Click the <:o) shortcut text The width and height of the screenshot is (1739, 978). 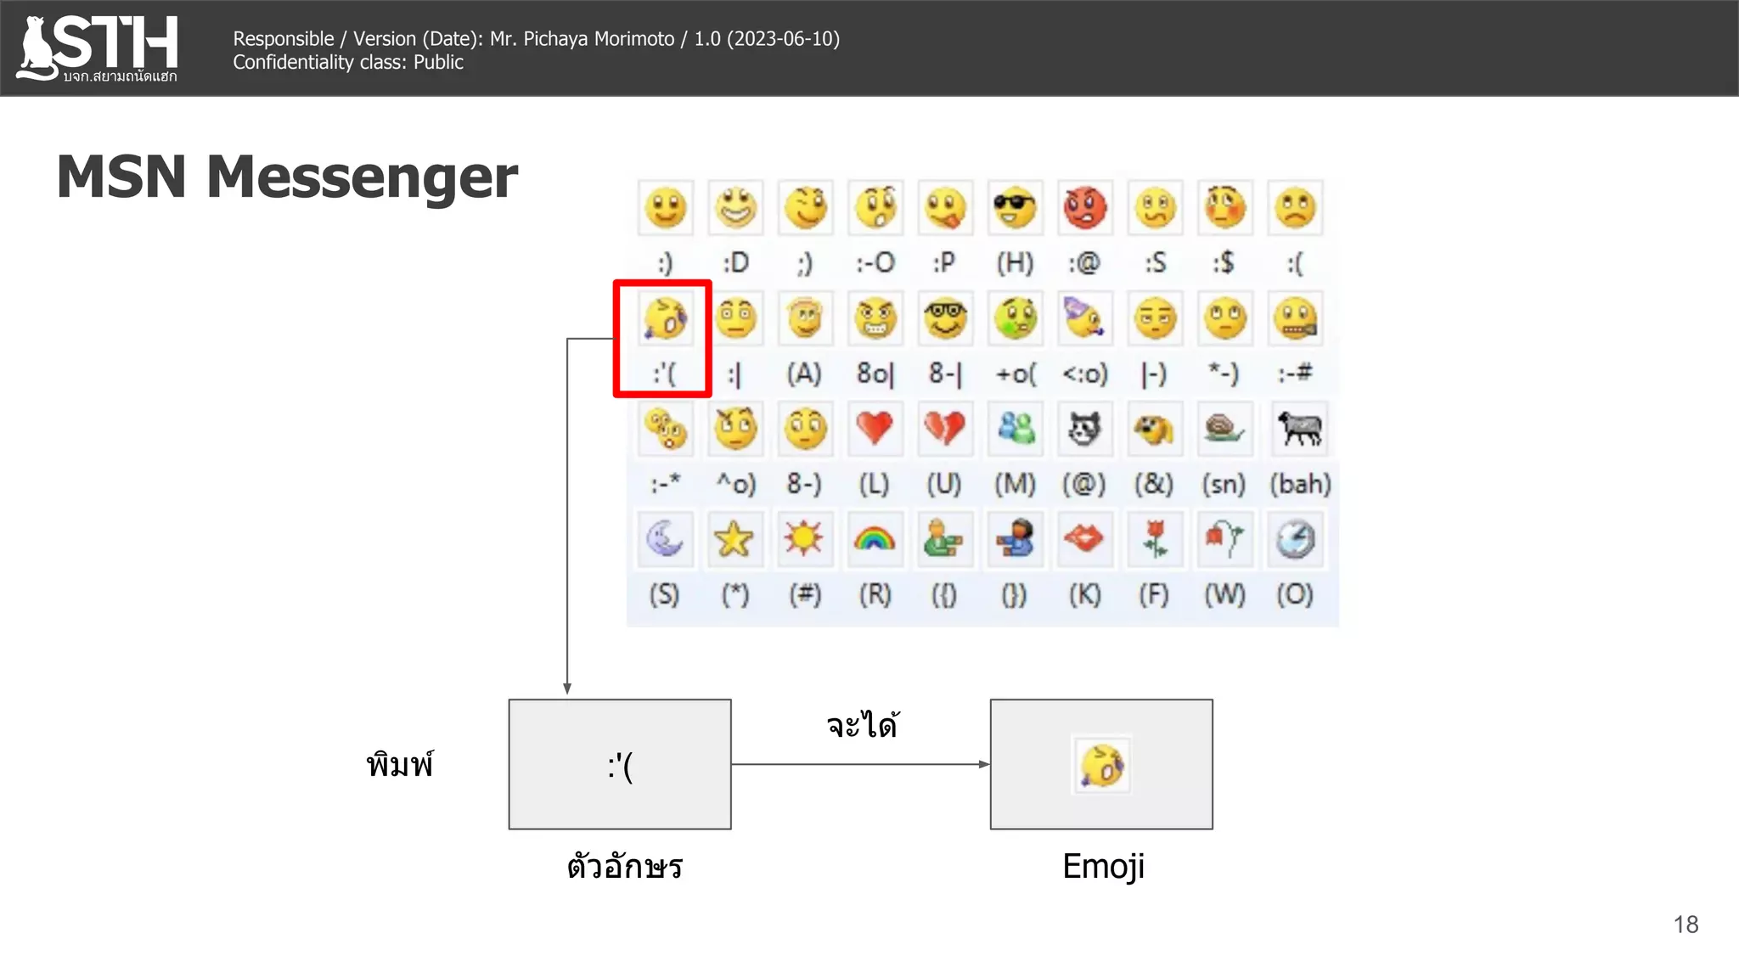point(1085,374)
